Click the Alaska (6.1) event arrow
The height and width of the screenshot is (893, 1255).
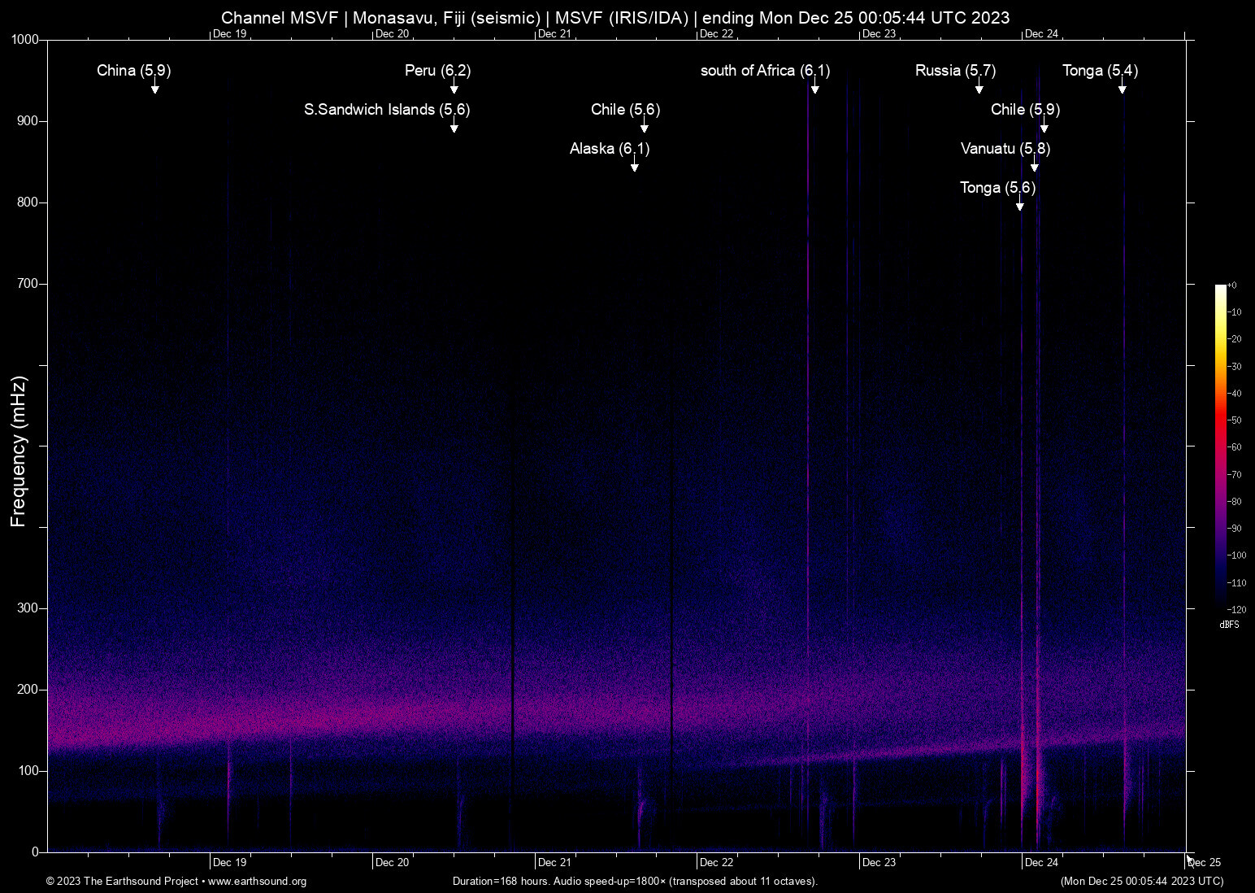pos(635,167)
